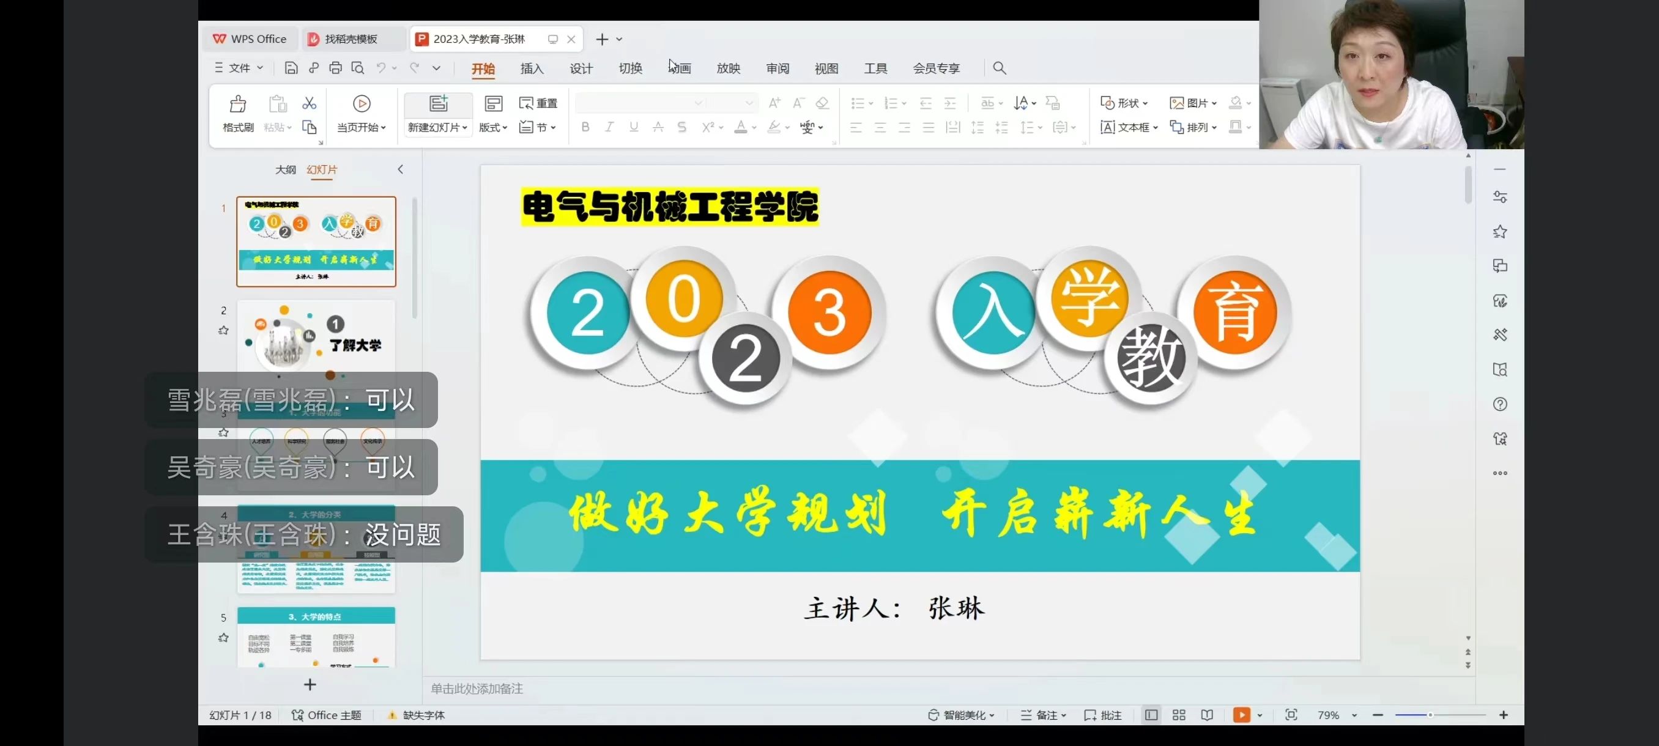
Task: Toggle normal view in status bar
Action: point(1151,715)
